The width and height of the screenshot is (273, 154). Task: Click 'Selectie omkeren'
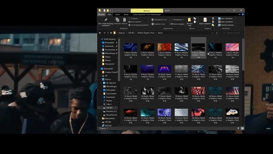click(226, 25)
